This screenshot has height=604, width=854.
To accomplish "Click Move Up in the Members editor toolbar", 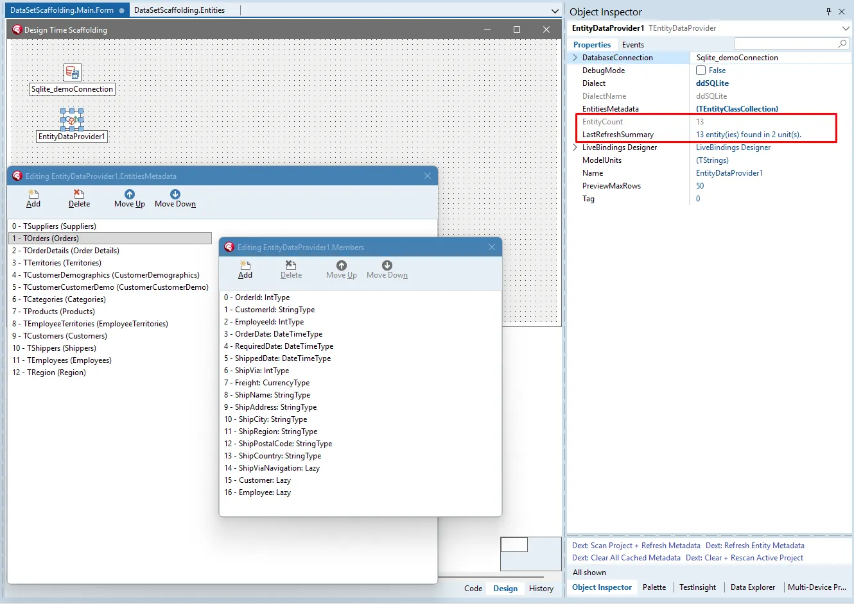I will click(342, 270).
